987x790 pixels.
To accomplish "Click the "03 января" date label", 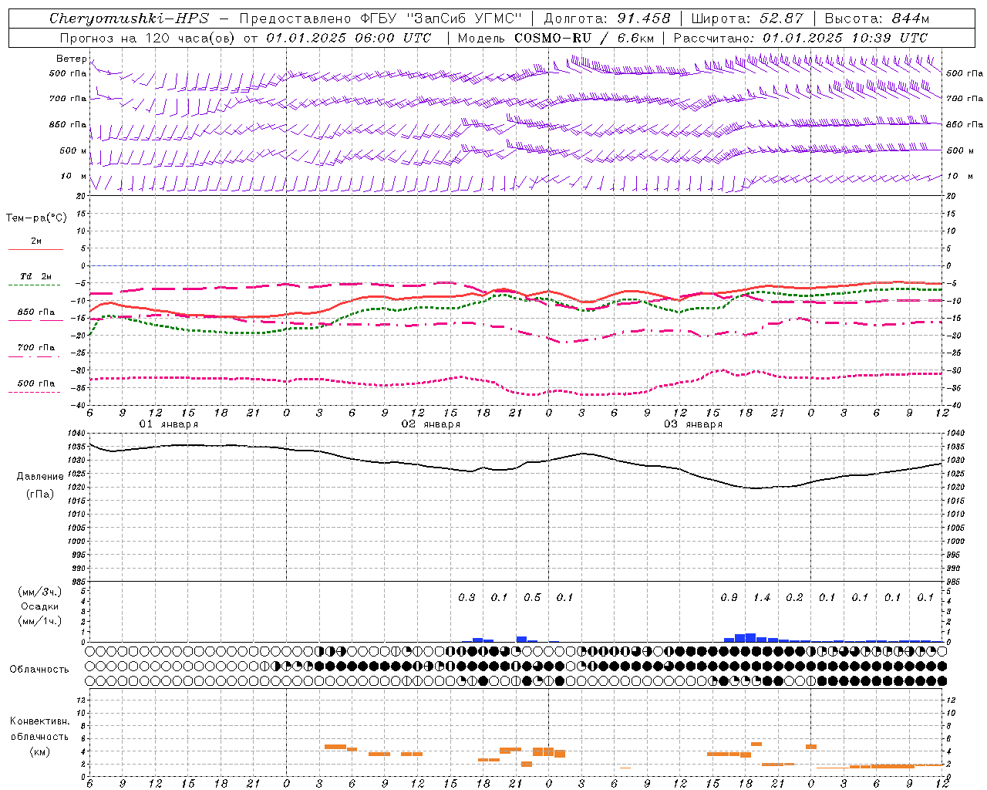I will click(692, 424).
